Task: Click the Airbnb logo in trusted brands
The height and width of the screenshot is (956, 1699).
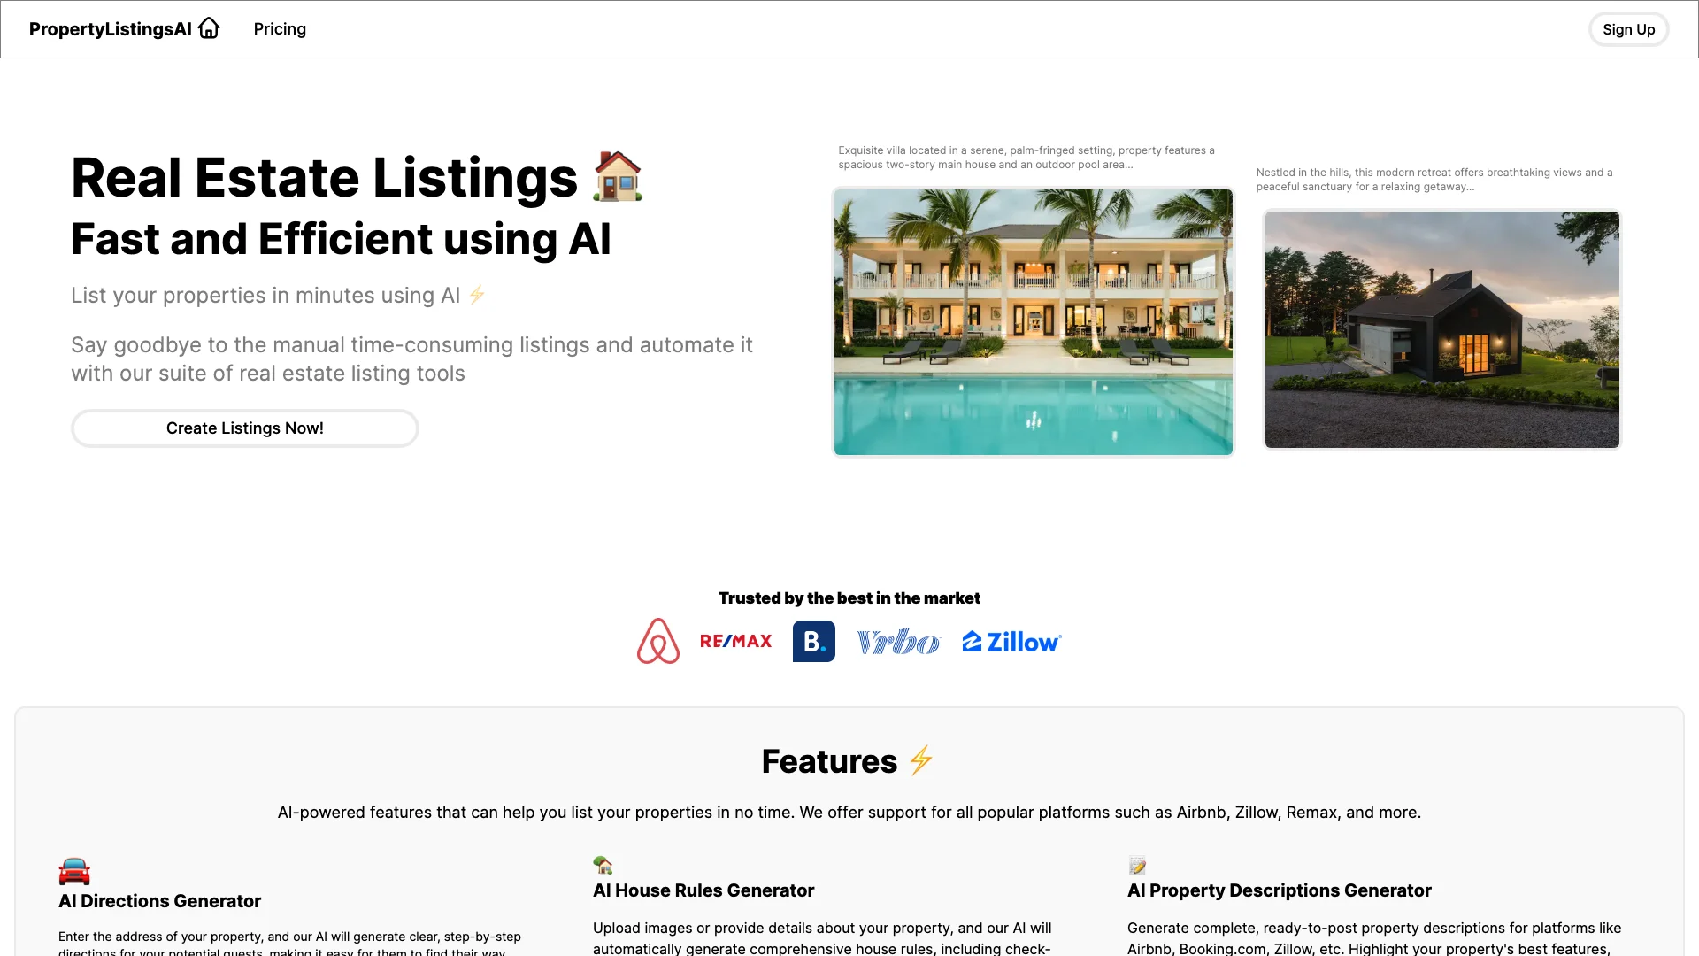Action: 657,641
